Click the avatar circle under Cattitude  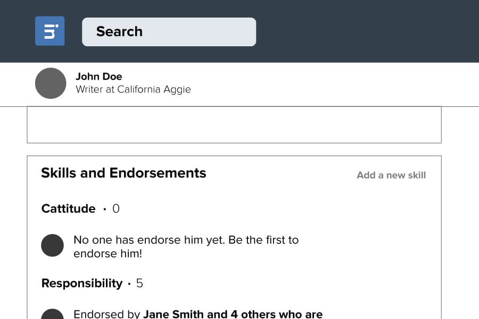click(x=53, y=245)
